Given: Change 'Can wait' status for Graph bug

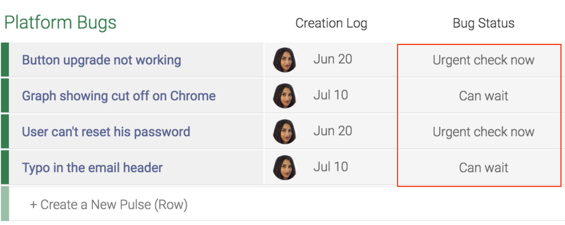Looking at the screenshot, I should coord(483,96).
